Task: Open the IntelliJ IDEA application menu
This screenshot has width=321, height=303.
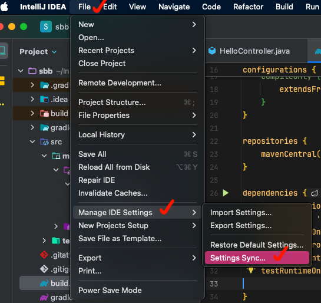Action: coord(43,6)
